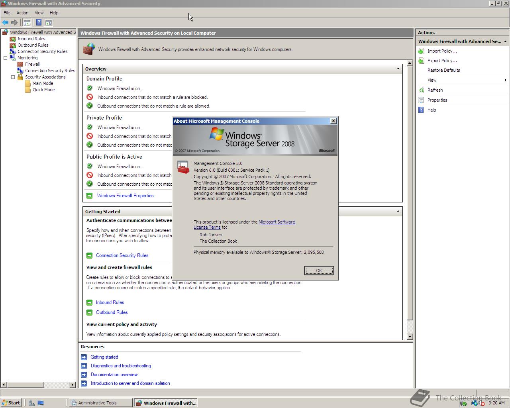
Task: Select Connection Security Rules under root node
Action: [42, 51]
